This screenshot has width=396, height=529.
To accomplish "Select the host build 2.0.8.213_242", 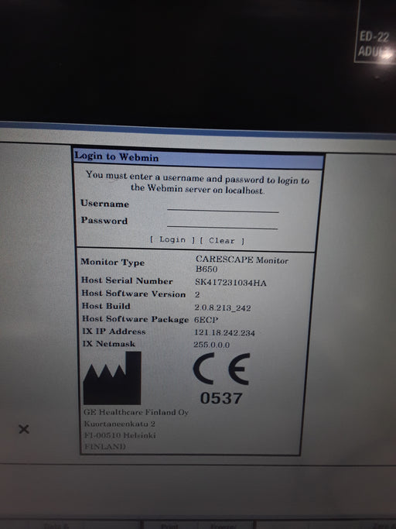I will [x=223, y=307].
